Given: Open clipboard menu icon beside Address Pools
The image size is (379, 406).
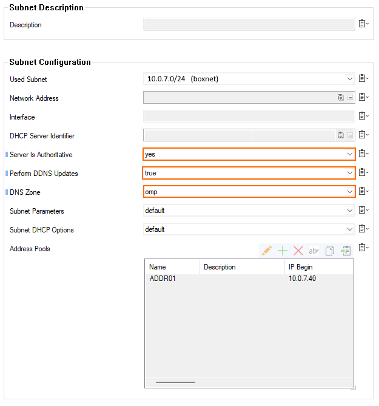Looking at the screenshot, I should coord(363,248).
